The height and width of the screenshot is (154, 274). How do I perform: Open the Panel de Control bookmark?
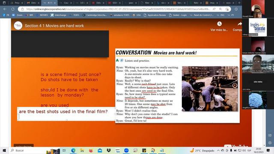click(x=202, y=15)
